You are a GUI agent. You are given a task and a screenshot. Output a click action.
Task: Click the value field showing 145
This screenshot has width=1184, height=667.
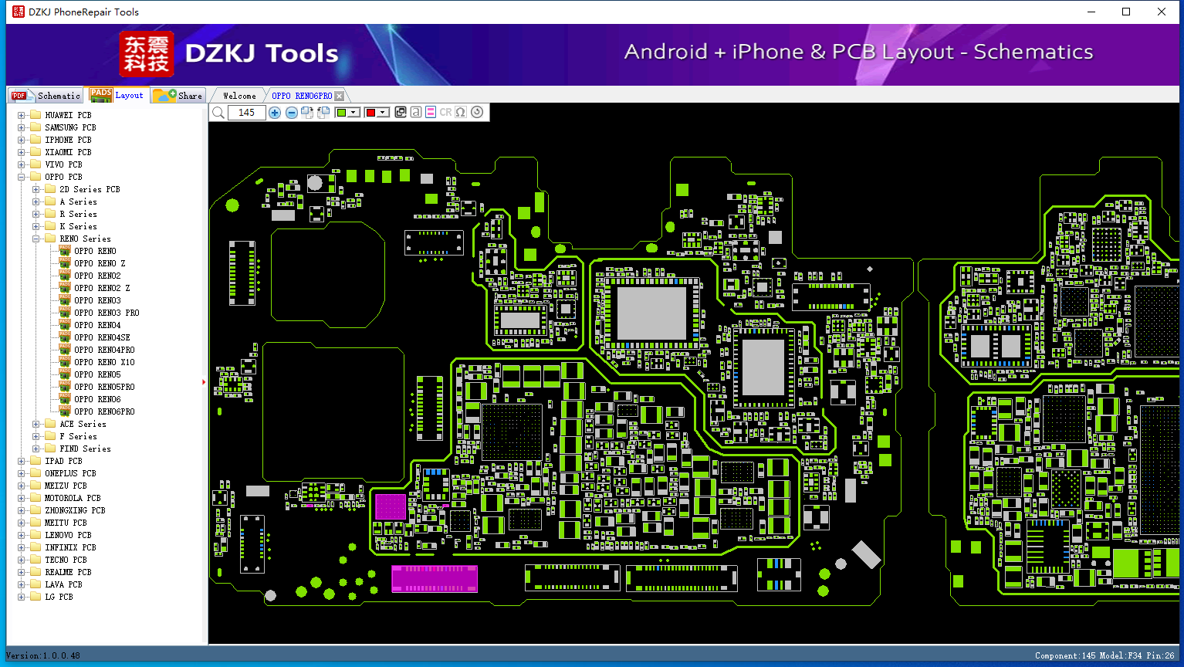[247, 113]
